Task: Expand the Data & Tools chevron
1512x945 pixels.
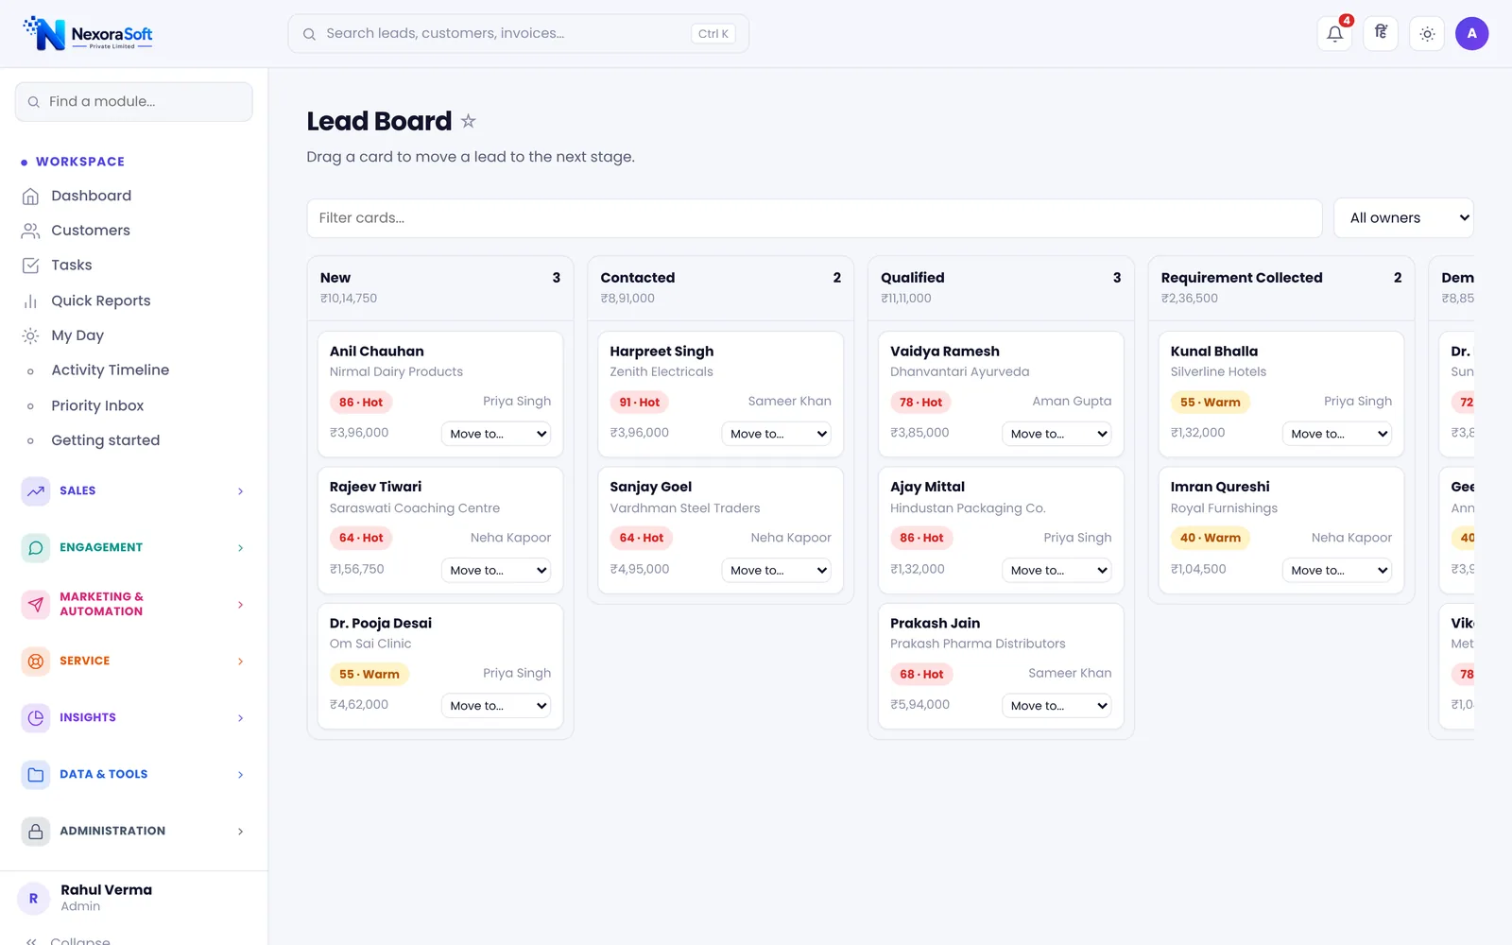Action: pyautogui.click(x=240, y=775)
